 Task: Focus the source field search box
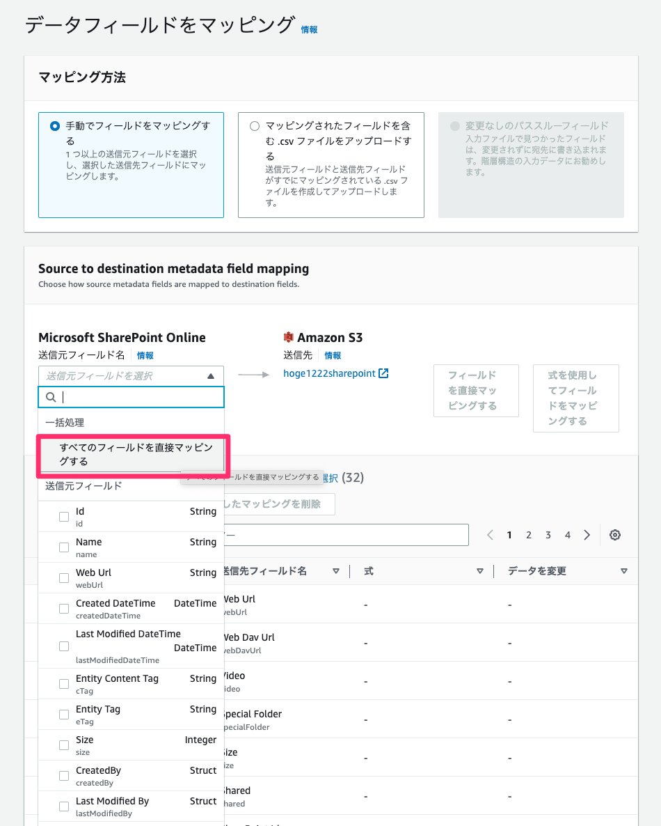tap(131, 397)
